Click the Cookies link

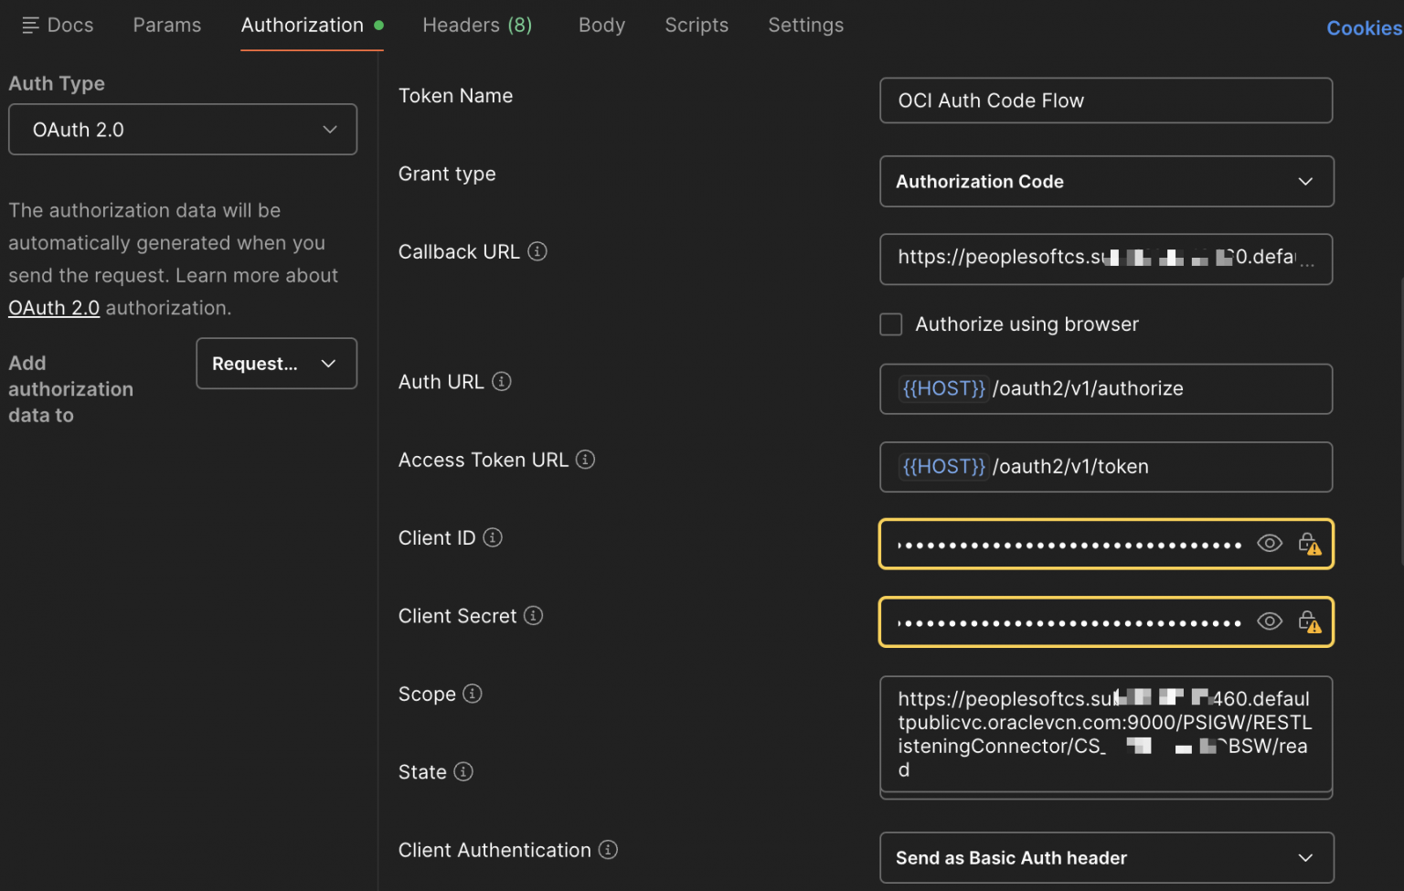click(1364, 28)
